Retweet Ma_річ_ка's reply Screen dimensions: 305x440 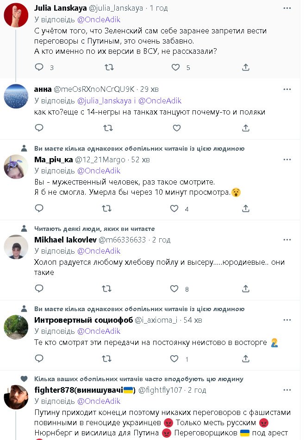(x=106, y=209)
